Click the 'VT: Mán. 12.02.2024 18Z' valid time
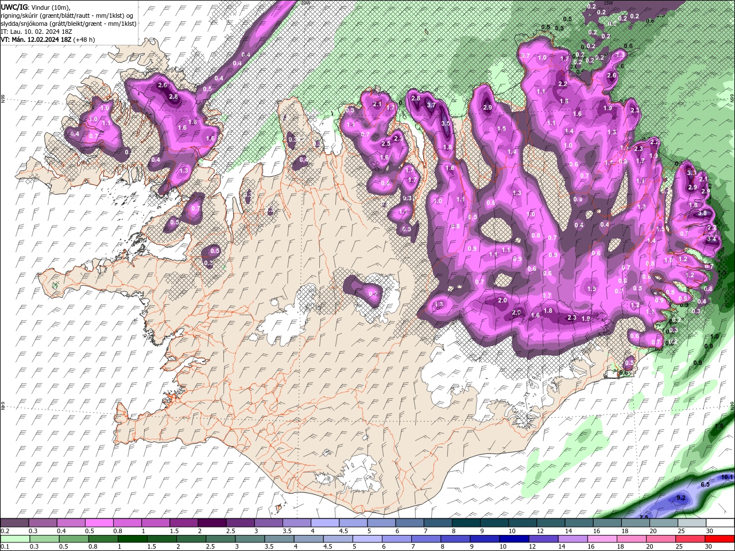The width and height of the screenshot is (735, 551). [36, 40]
